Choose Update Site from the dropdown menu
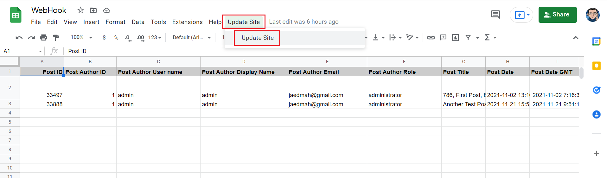 258,38
